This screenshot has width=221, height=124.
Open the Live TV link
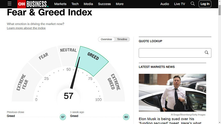[179, 4]
